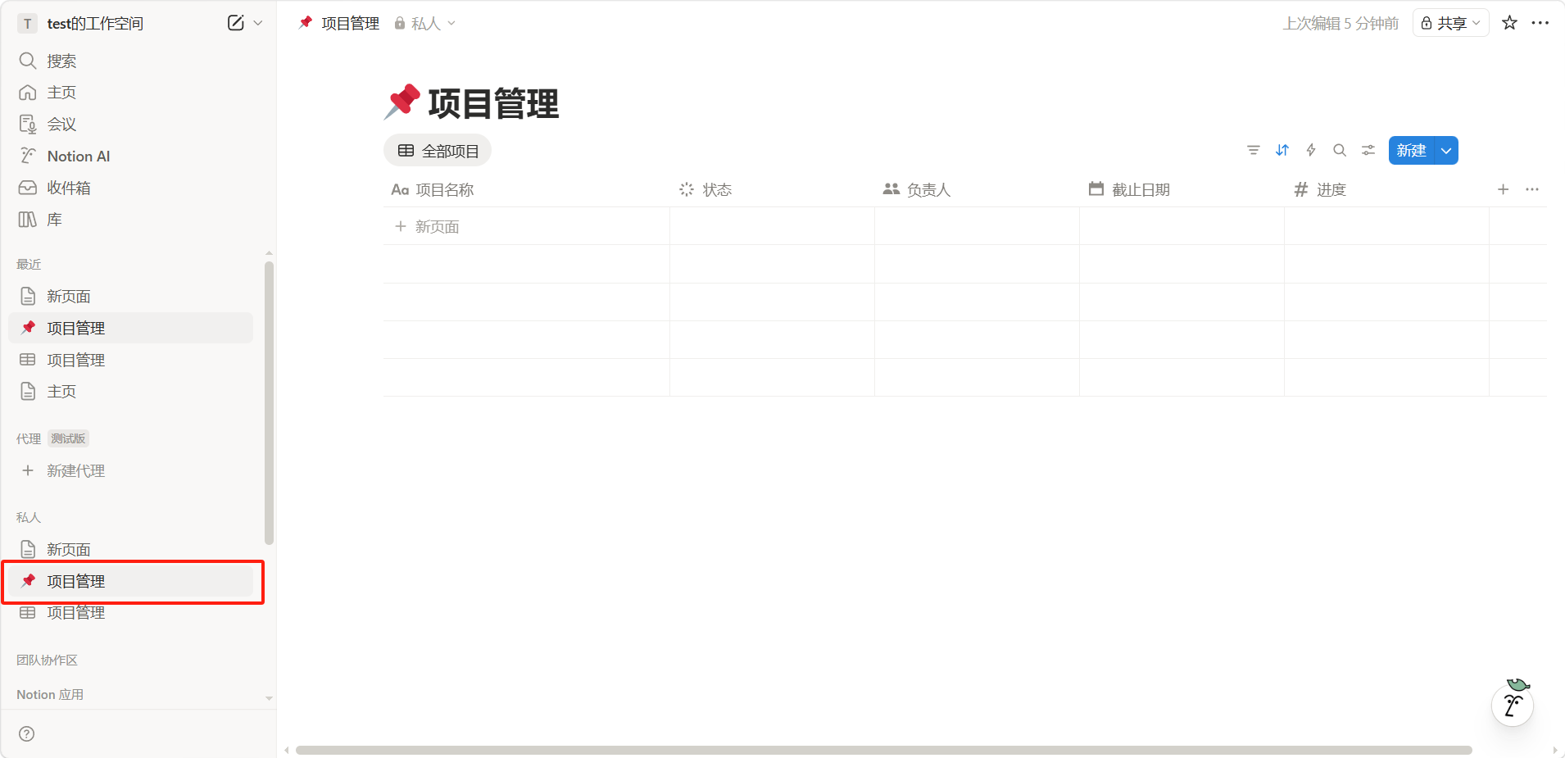1565x758 pixels.
Task: Expand the blue 新建 dropdown arrow
Action: [x=1447, y=151]
